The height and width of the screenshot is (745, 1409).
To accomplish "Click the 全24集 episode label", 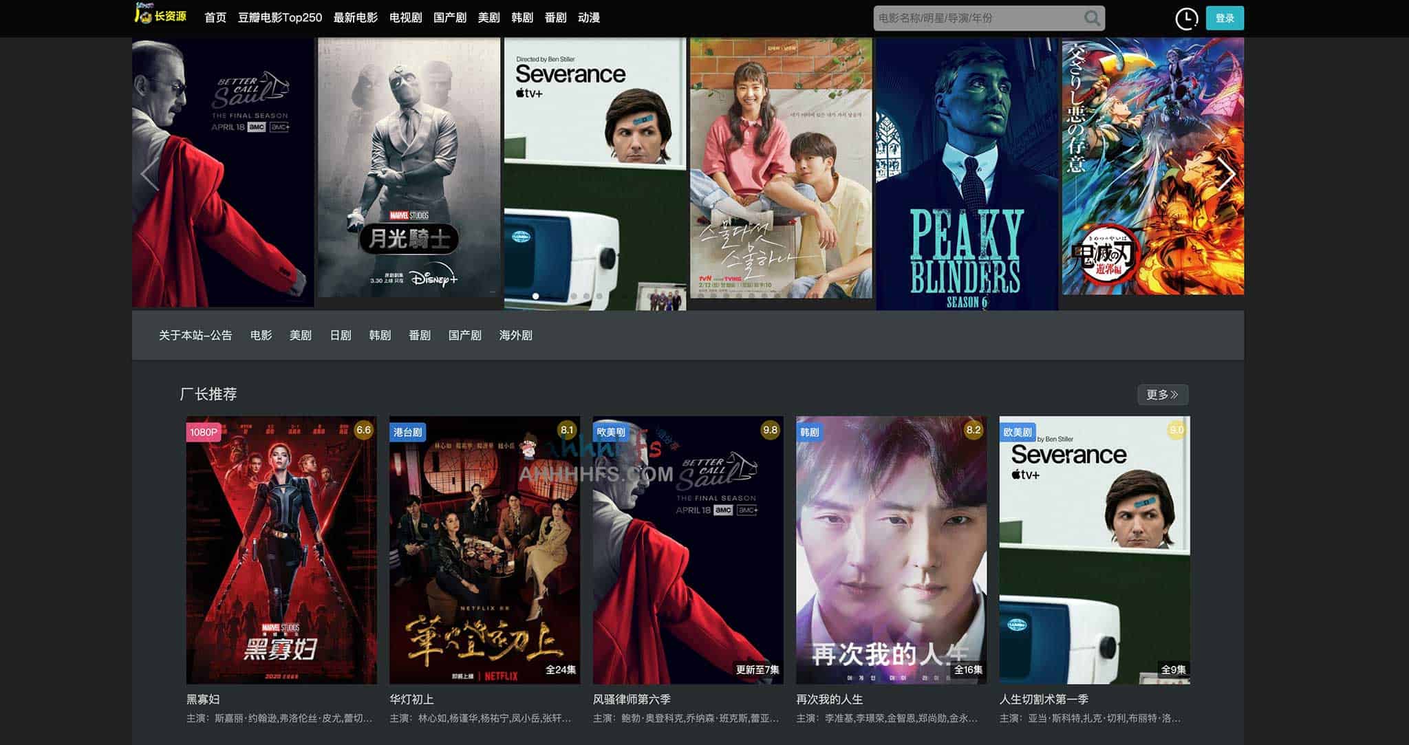I will pos(561,669).
